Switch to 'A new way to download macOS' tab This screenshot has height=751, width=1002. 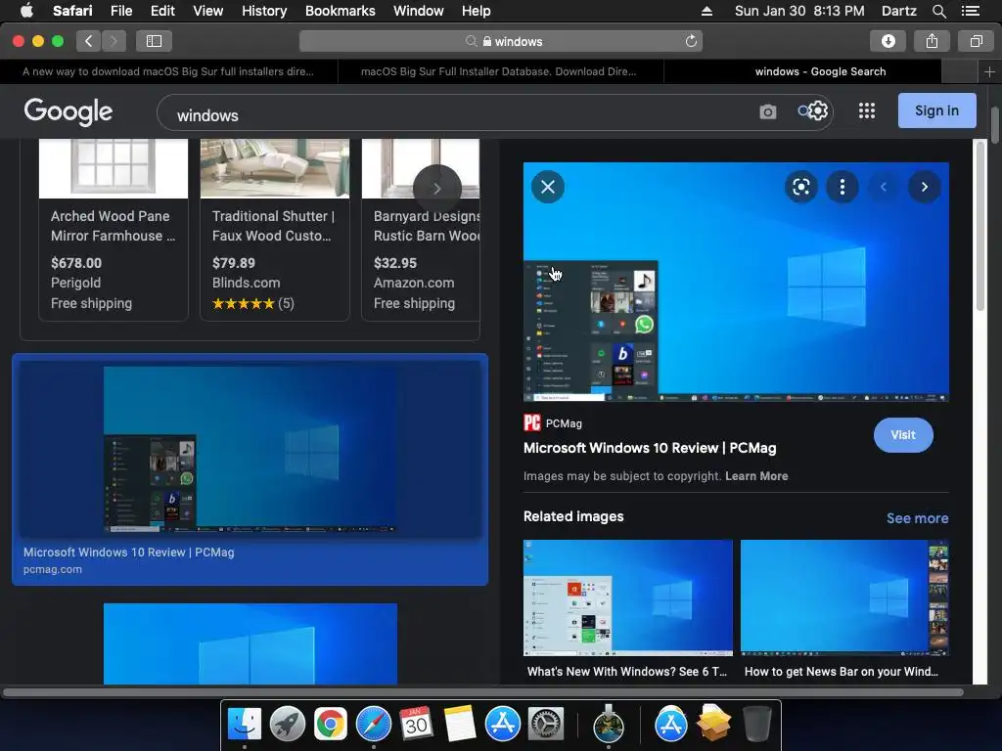coord(168,71)
